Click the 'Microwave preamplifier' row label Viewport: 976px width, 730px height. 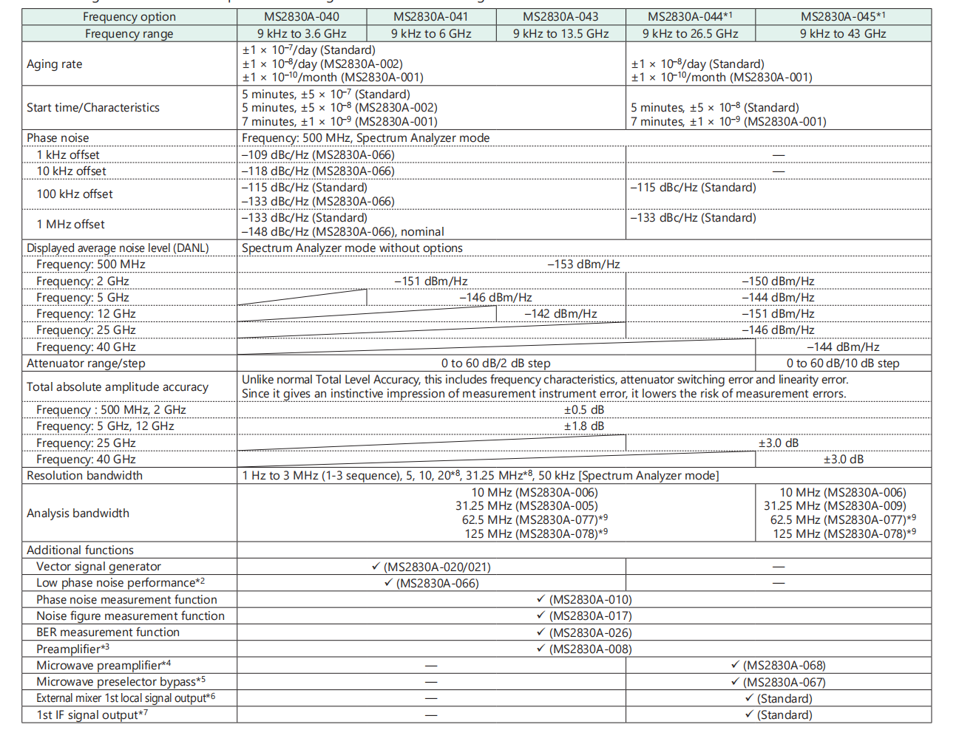[x=104, y=665]
